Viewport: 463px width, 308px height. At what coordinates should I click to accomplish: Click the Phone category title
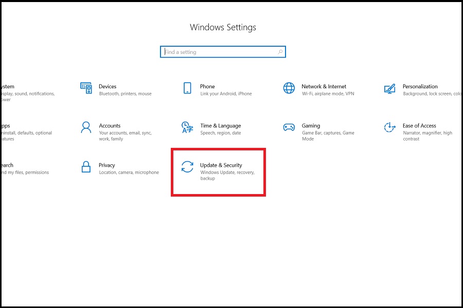[207, 86]
